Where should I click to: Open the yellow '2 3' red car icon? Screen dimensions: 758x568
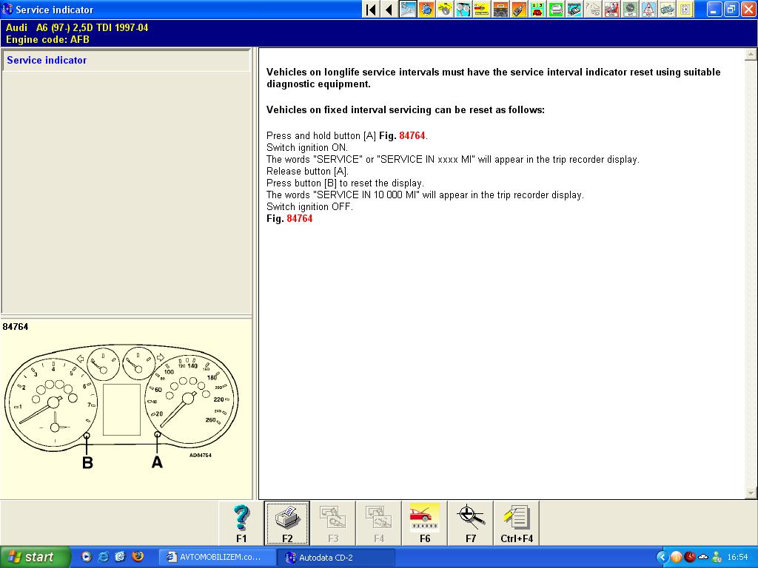point(537,10)
